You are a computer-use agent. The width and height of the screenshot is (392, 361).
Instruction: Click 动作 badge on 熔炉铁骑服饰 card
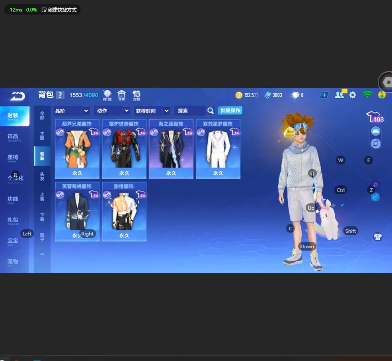107,132
